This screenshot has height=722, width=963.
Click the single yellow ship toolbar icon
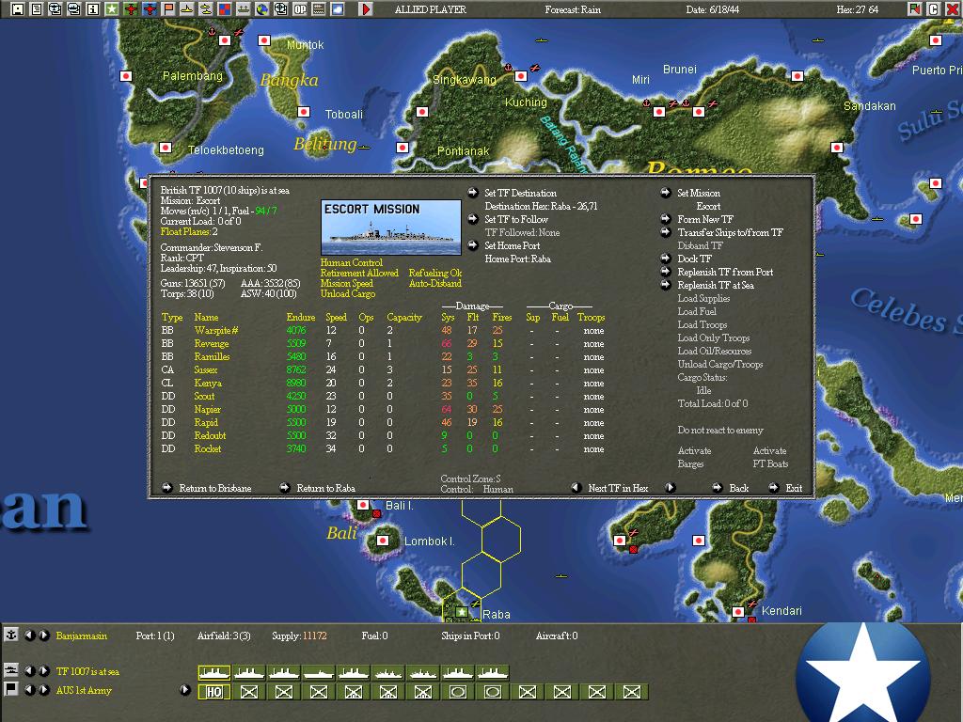(187, 9)
